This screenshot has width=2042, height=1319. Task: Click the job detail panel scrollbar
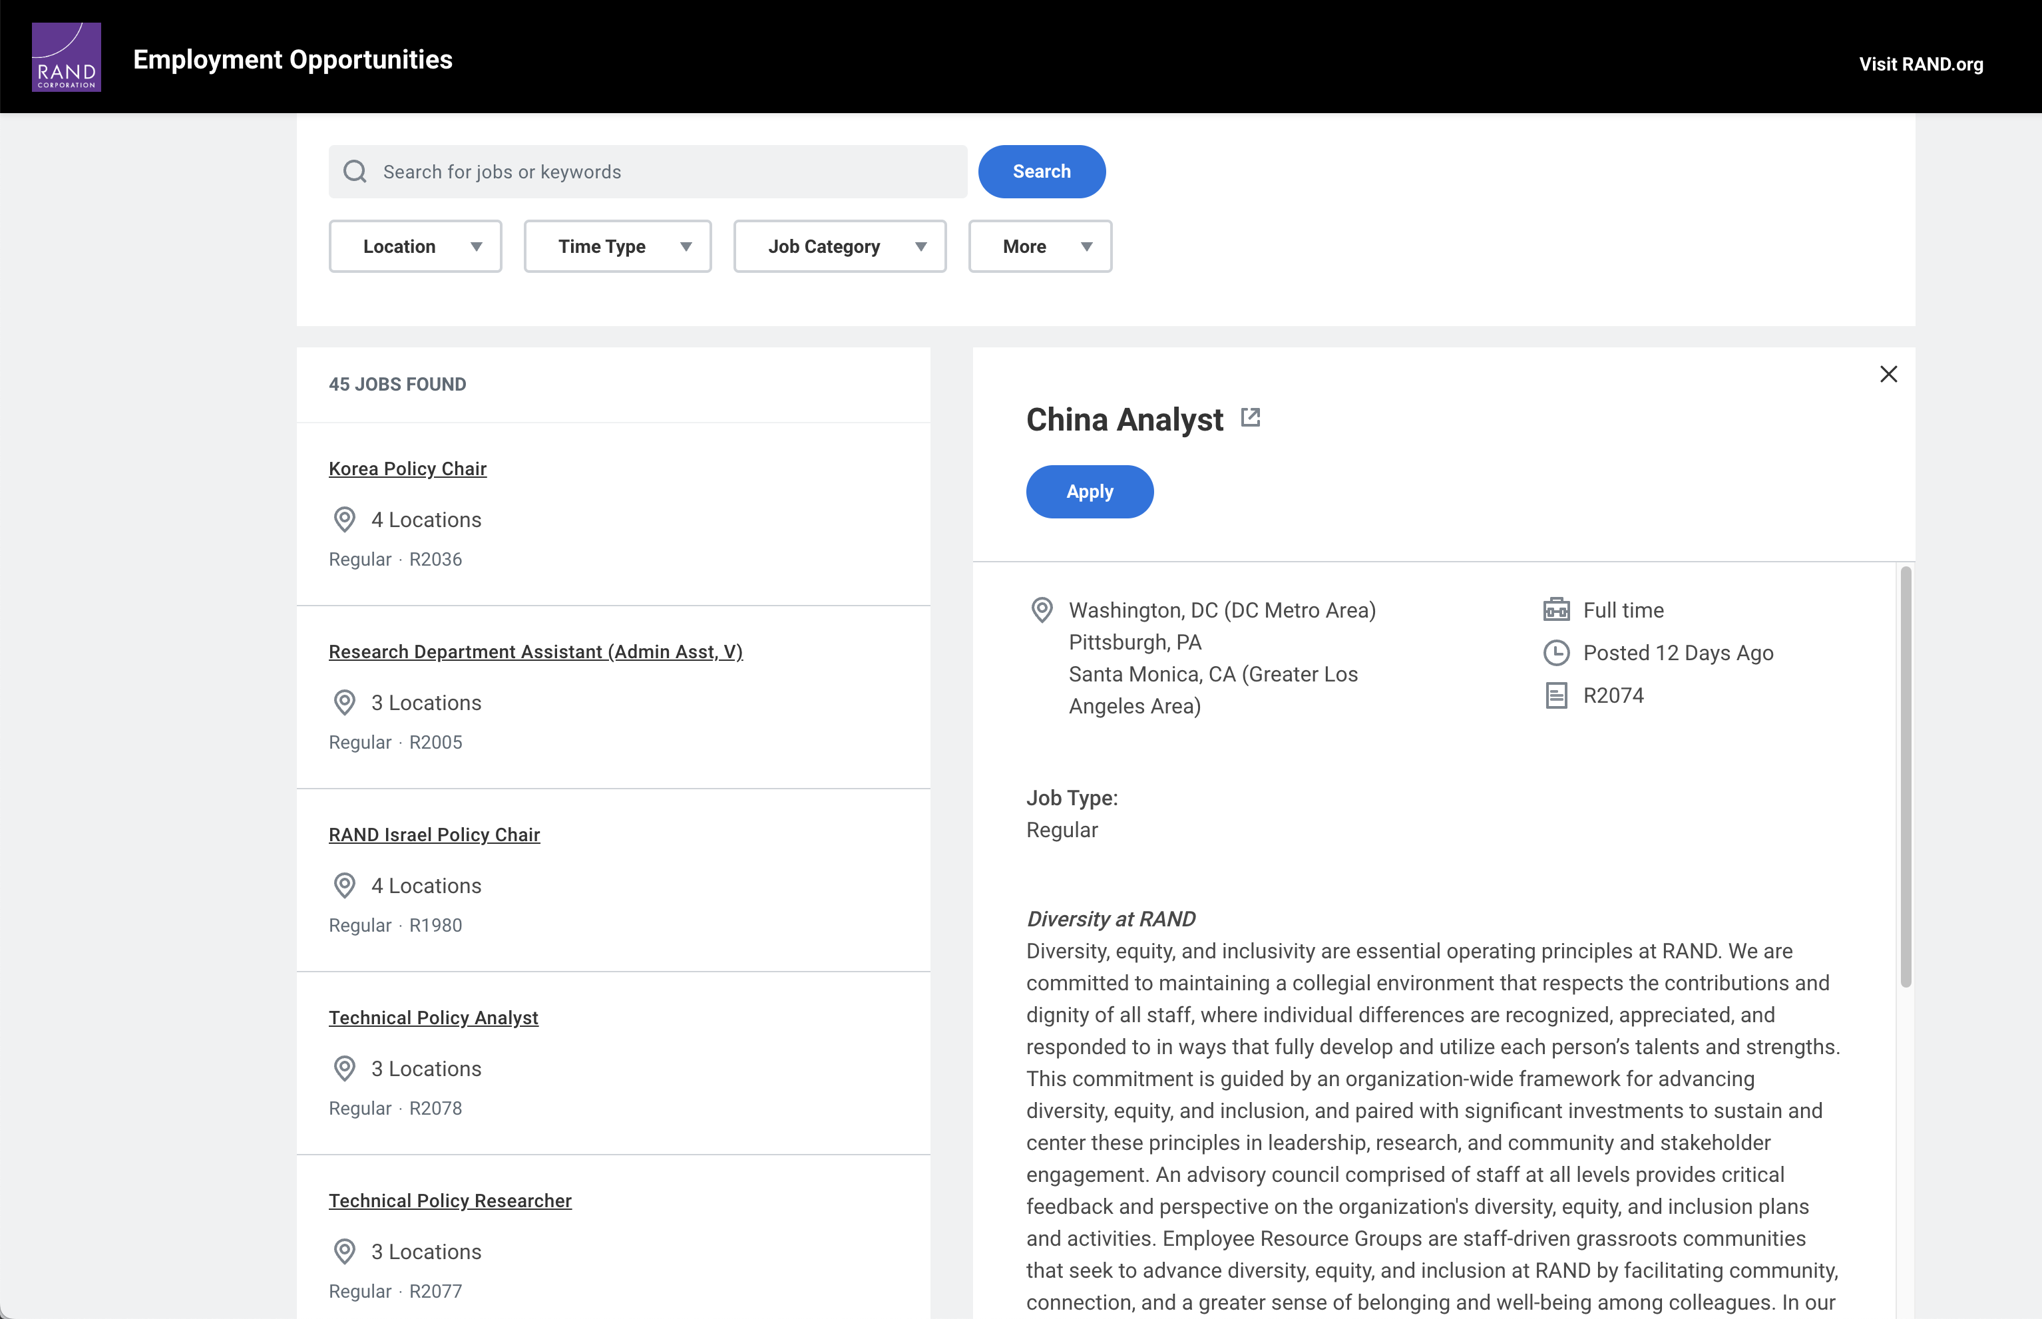pyautogui.click(x=1906, y=777)
